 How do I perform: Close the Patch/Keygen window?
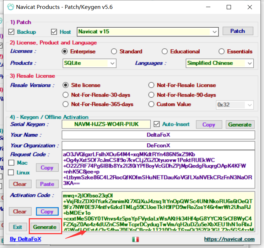(x=250, y=7)
